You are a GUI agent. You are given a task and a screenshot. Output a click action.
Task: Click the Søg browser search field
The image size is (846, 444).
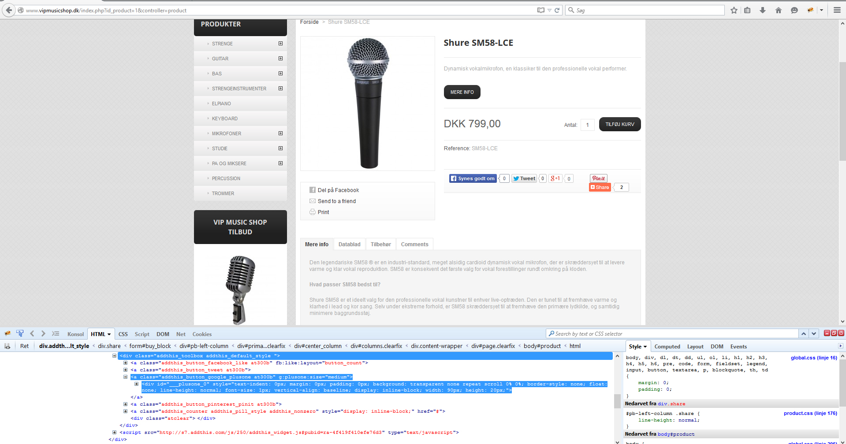click(x=645, y=10)
